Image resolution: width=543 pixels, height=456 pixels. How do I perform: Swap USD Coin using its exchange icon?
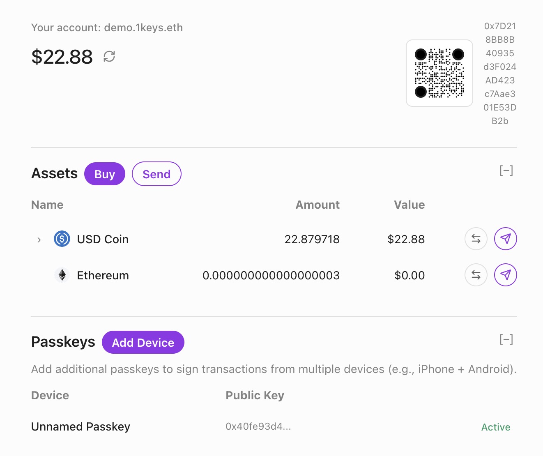tap(476, 239)
